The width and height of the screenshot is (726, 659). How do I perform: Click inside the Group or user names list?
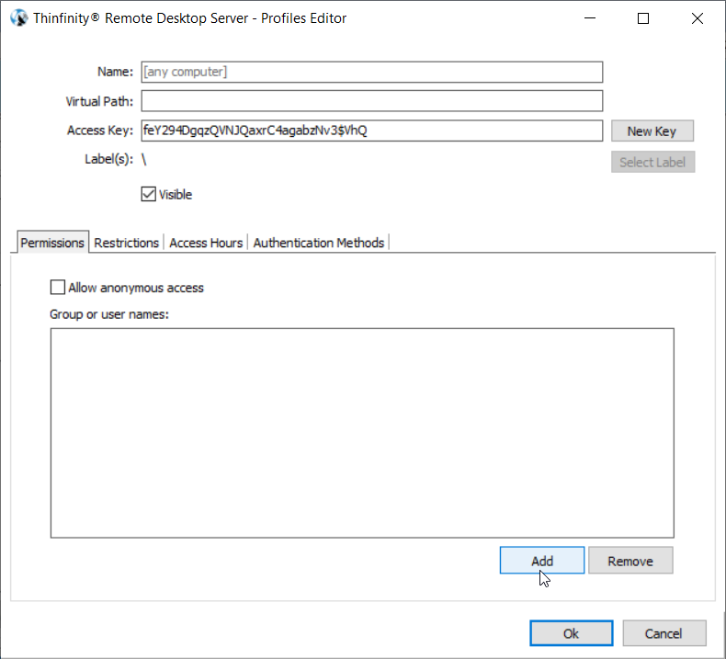(x=362, y=433)
